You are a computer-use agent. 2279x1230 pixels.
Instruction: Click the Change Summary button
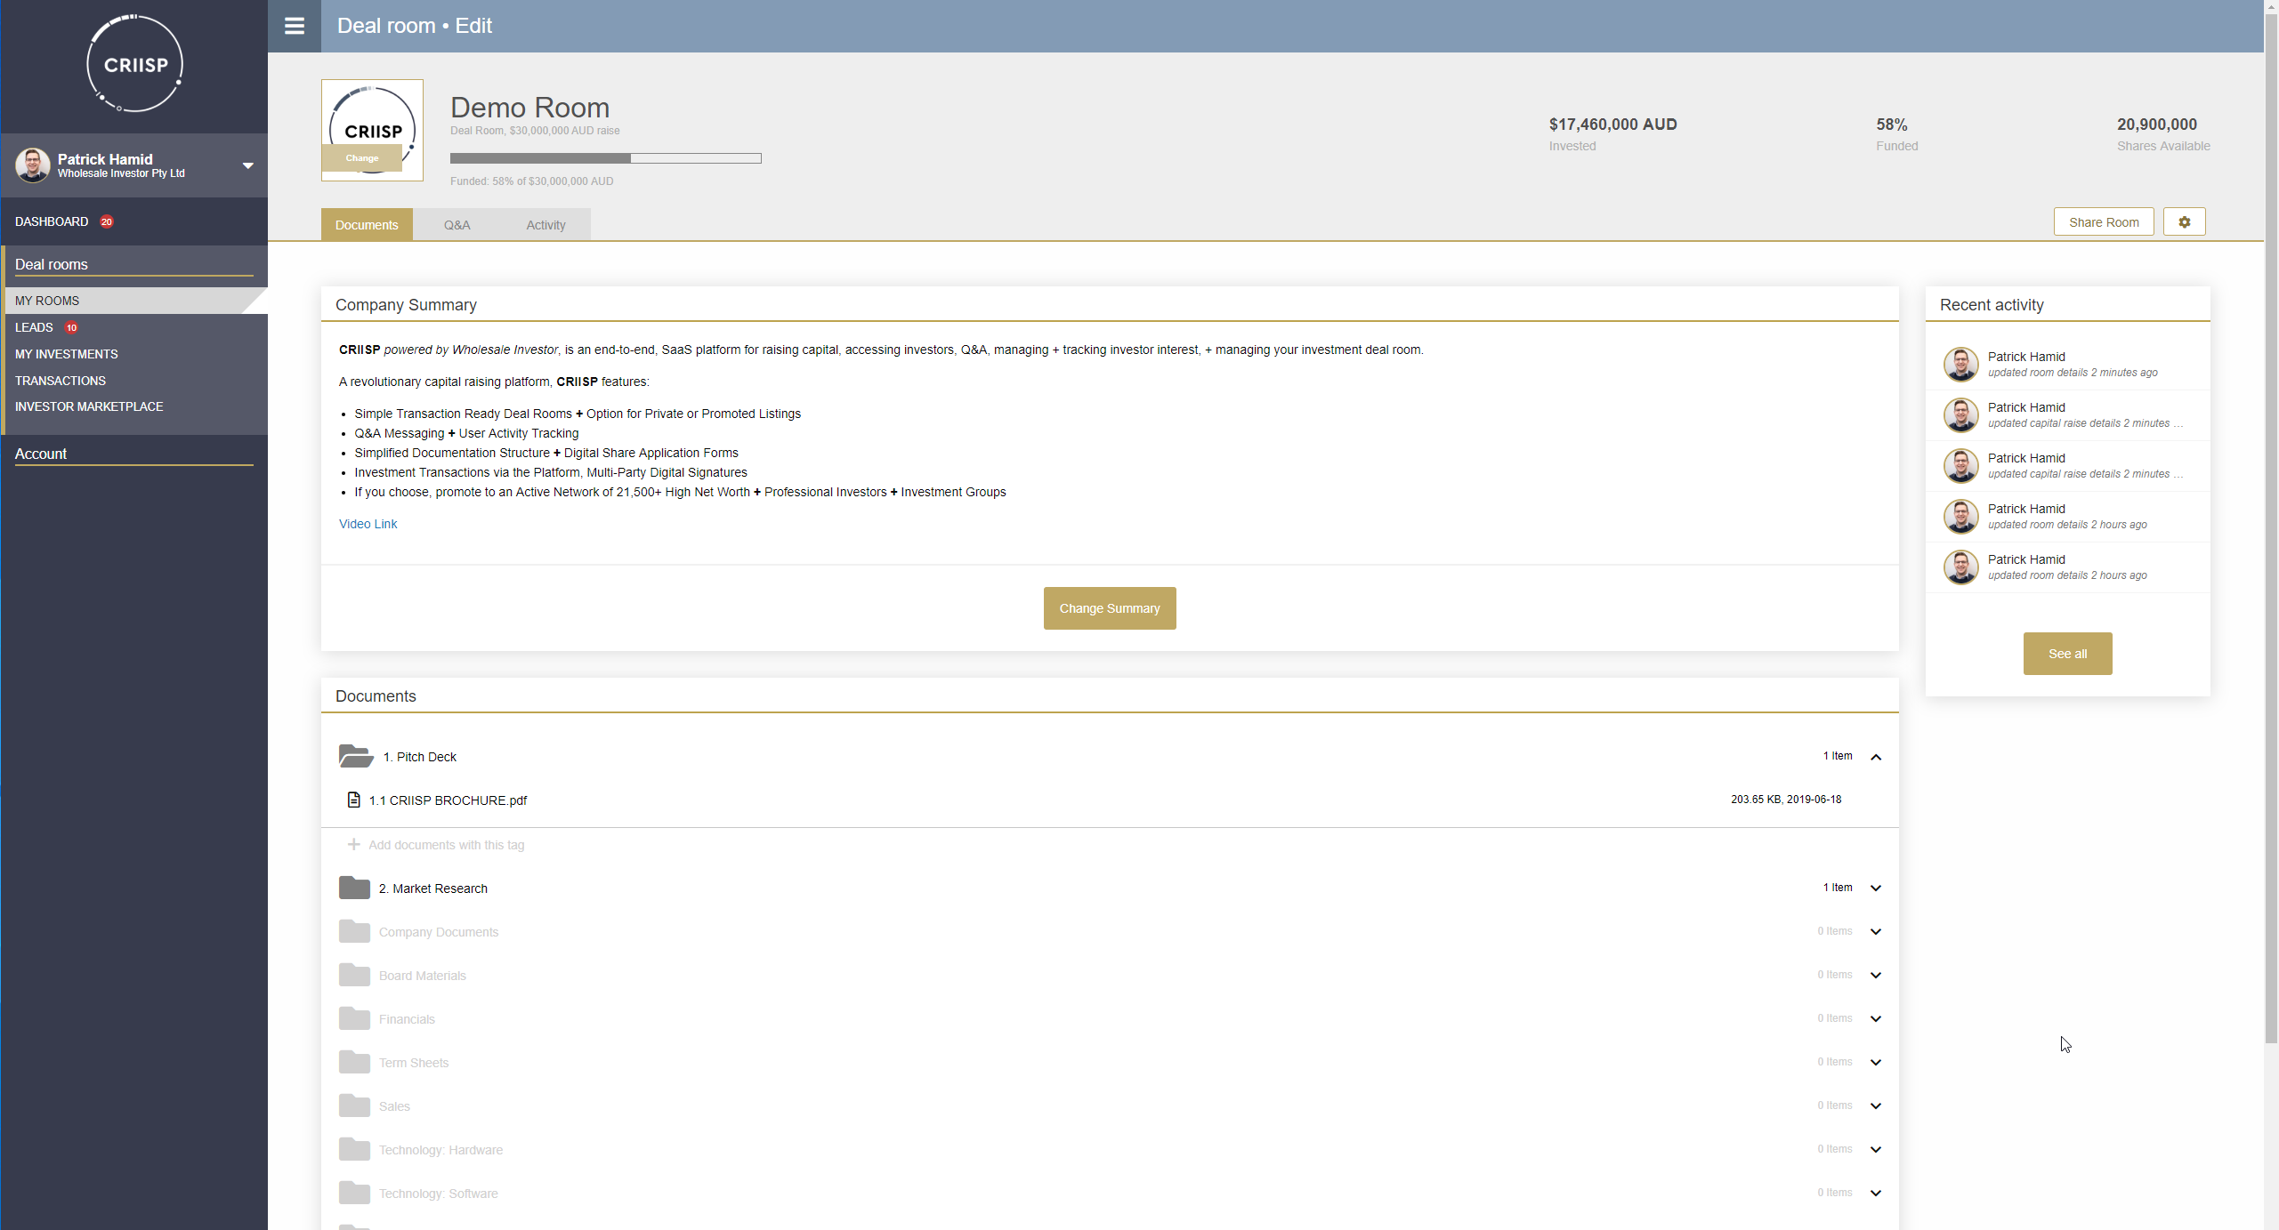click(1109, 608)
